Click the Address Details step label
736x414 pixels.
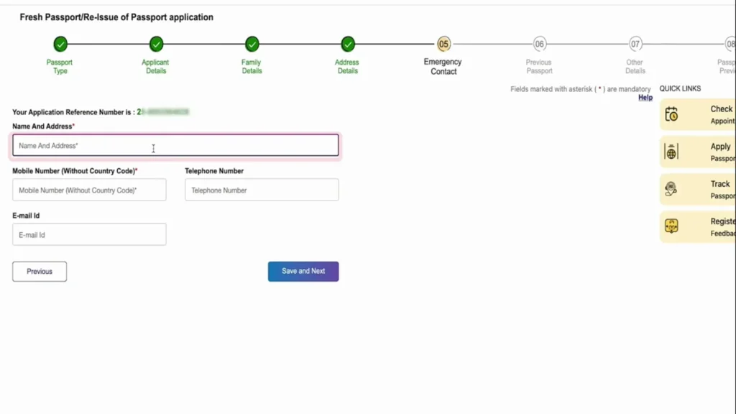[347, 67]
